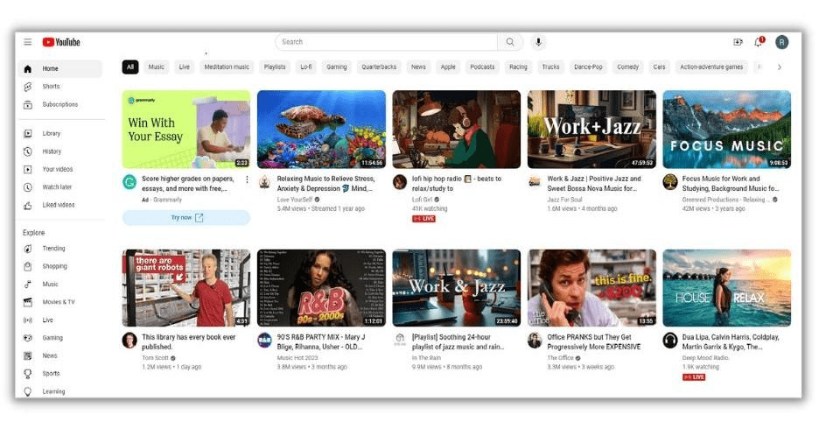The width and height of the screenshot is (819, 436).
Task: Click the Try now ad button
Action: click(x=185, y=217)
